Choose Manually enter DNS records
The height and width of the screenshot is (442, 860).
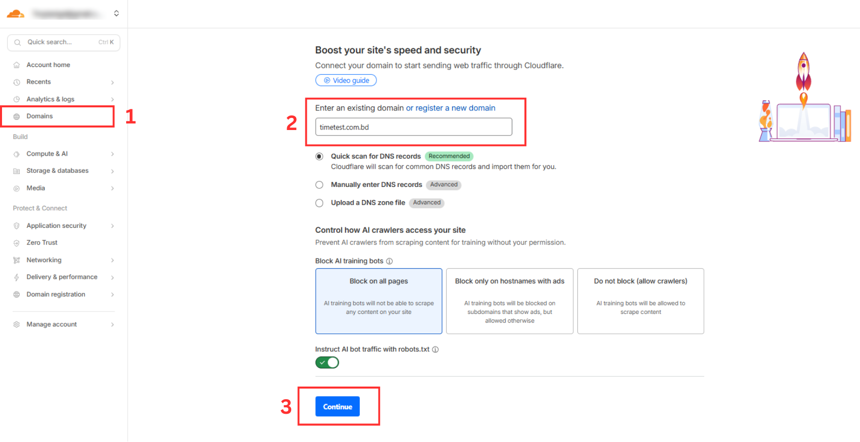pos(319,184)
